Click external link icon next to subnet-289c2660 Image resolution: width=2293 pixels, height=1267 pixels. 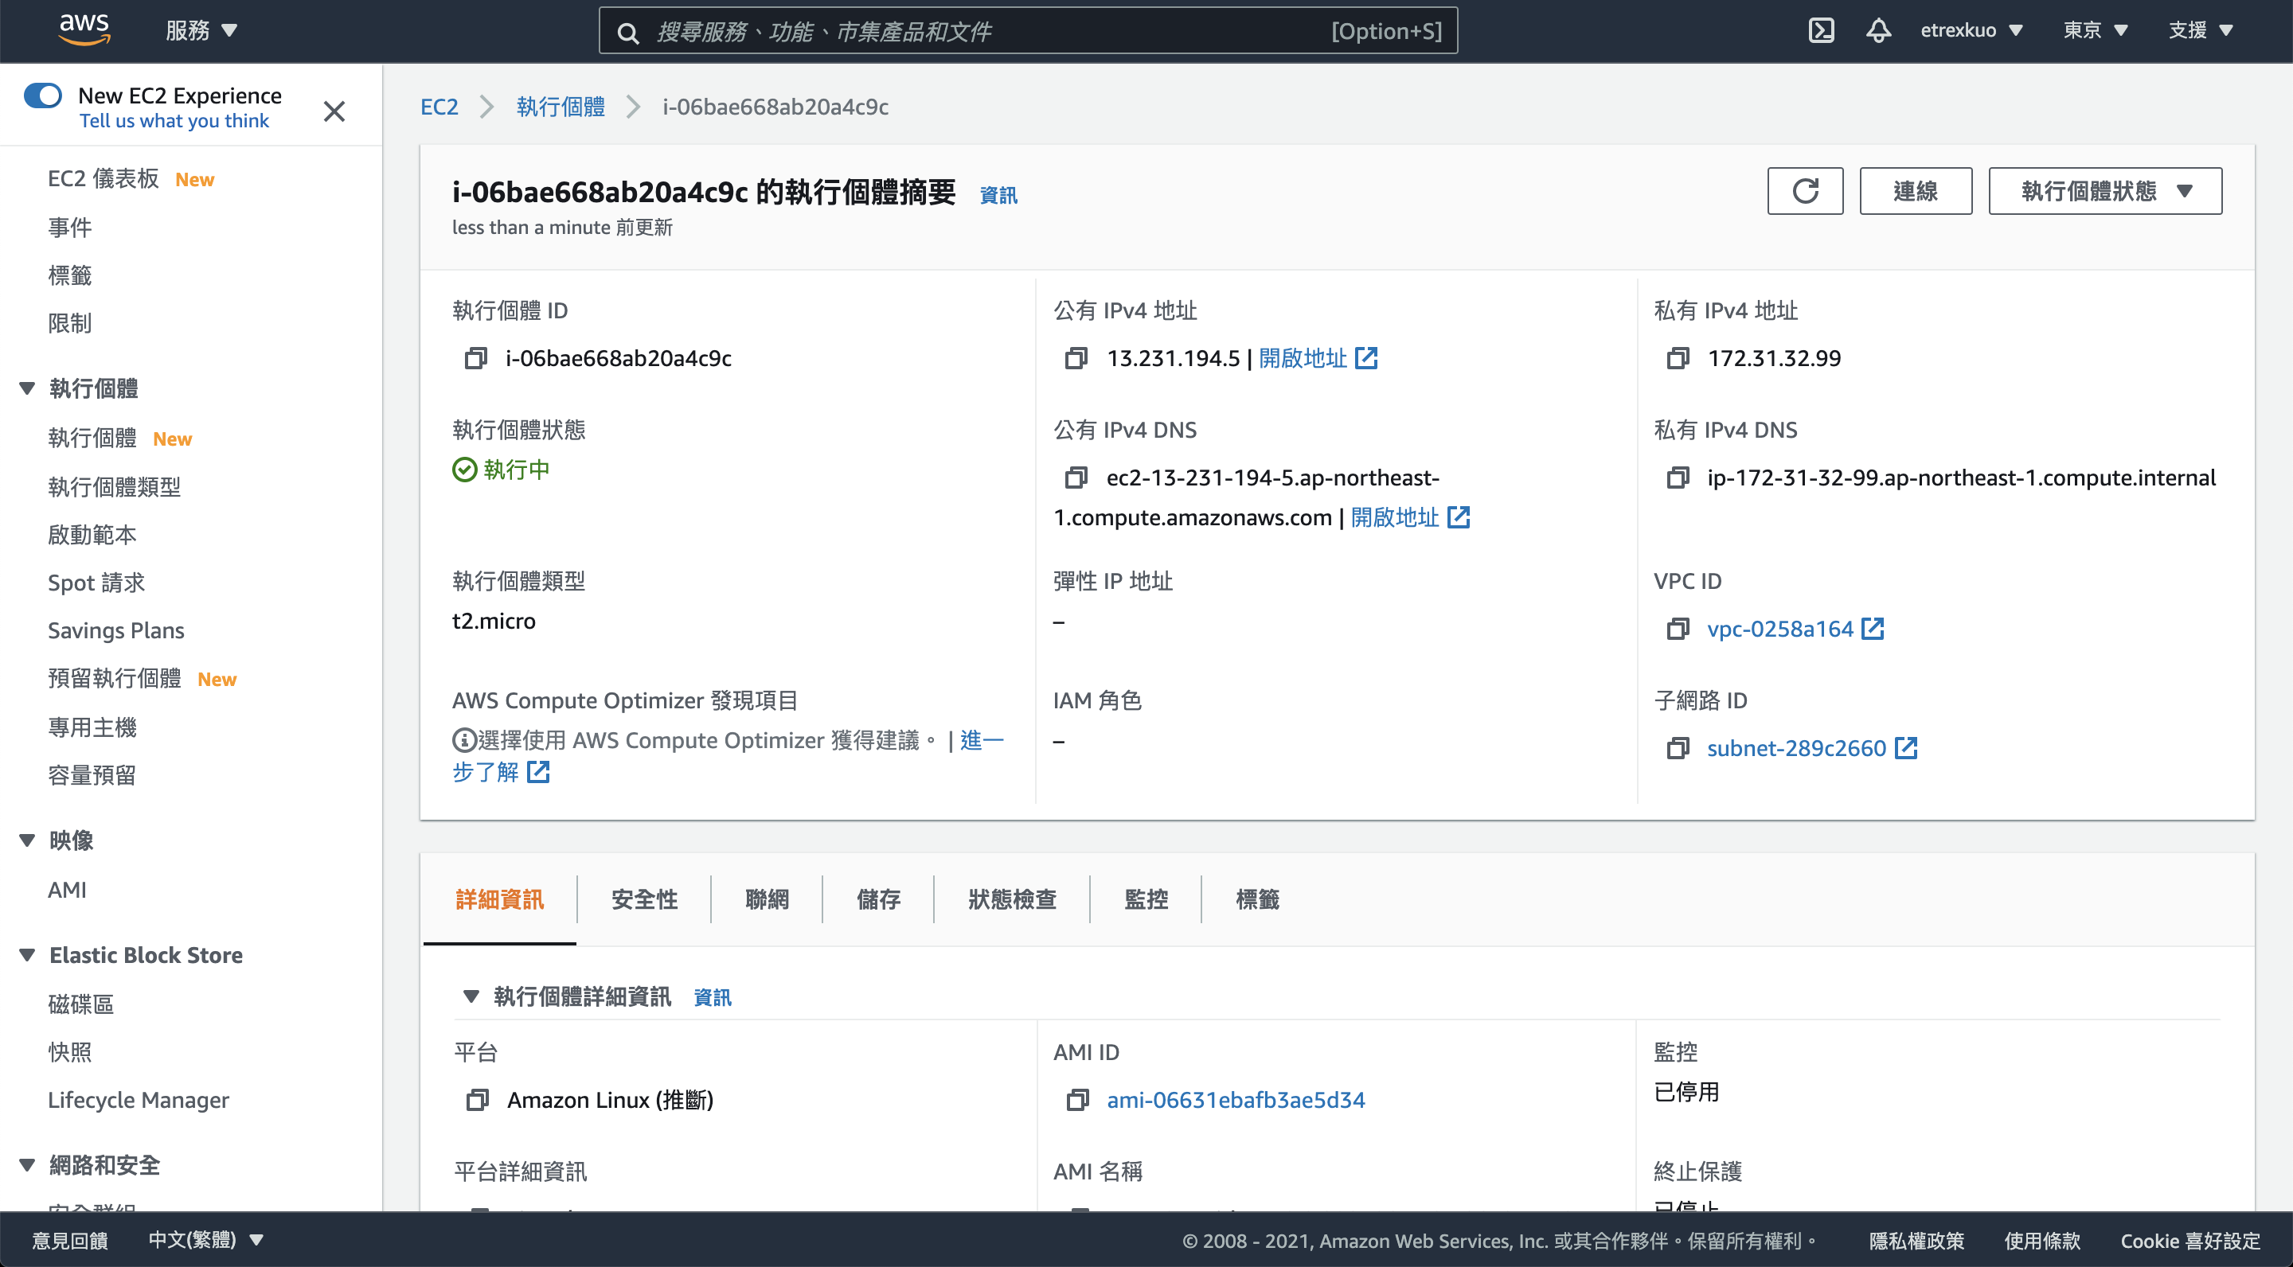(x=1905, y=747)
